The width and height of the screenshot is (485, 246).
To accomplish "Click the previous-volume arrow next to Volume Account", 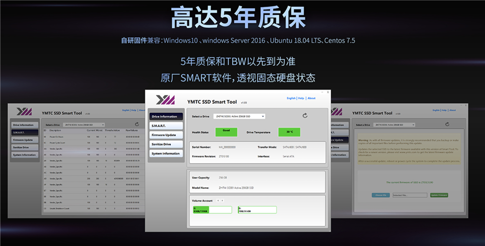I will pos(218,200).
